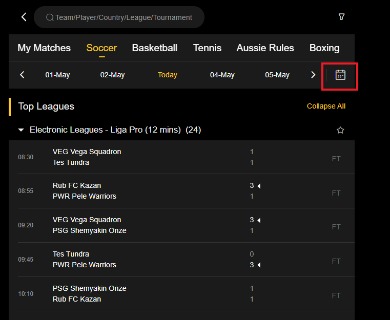Select the 05-May date

[277, 75]
